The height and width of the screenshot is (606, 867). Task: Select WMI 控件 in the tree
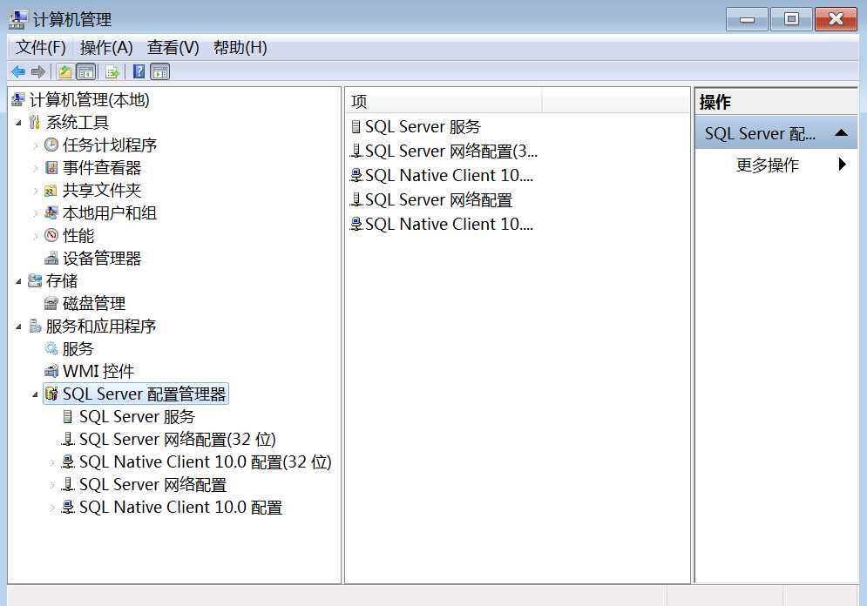[x=98, y=371]
